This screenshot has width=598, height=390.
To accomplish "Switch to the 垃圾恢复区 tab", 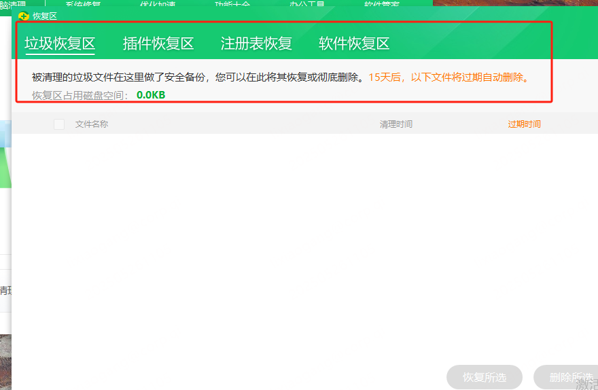I will [x=60, y=44].
